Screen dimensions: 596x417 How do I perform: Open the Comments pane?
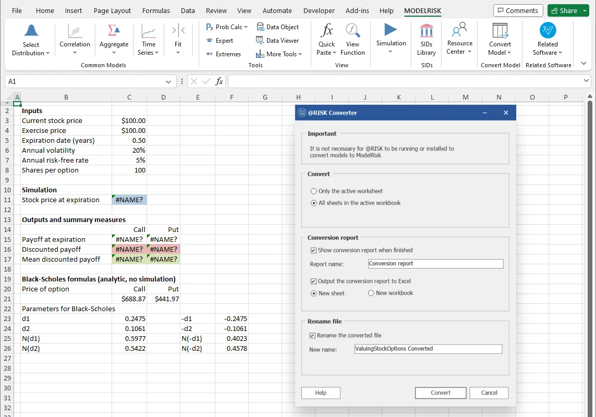pos(518,10)
